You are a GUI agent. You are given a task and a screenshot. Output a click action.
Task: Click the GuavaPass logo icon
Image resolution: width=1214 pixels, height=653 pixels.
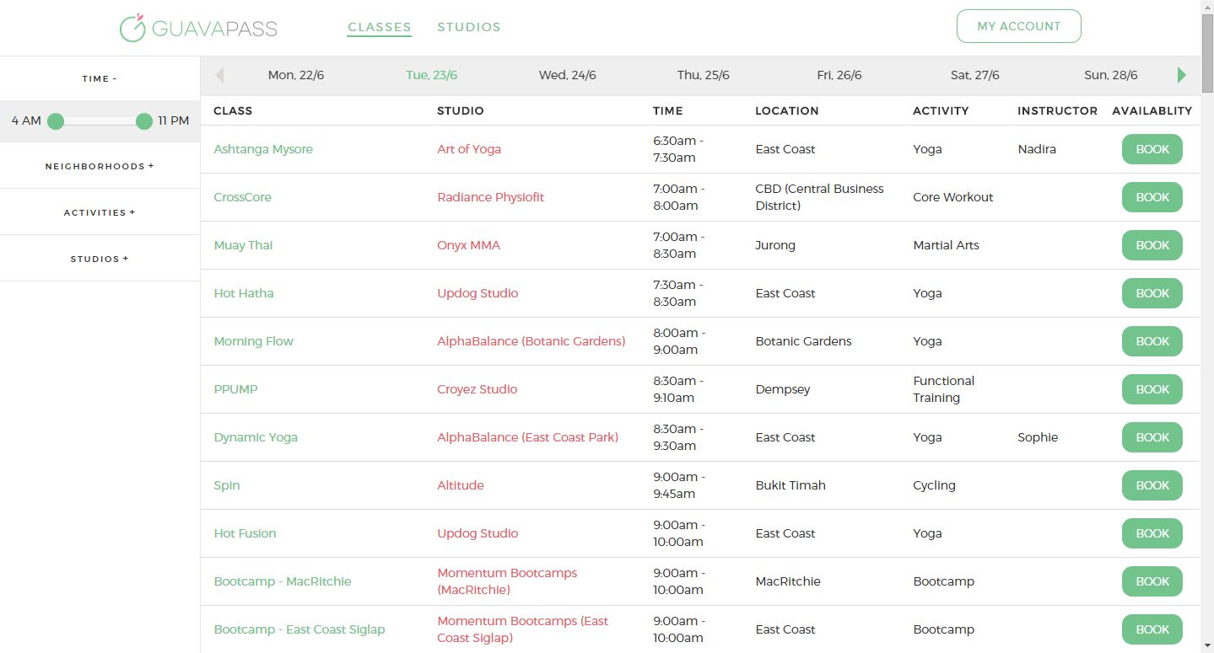coord(132,28)
